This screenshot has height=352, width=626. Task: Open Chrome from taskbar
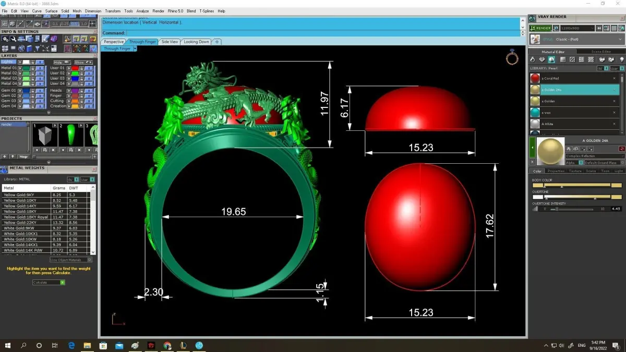167,345
